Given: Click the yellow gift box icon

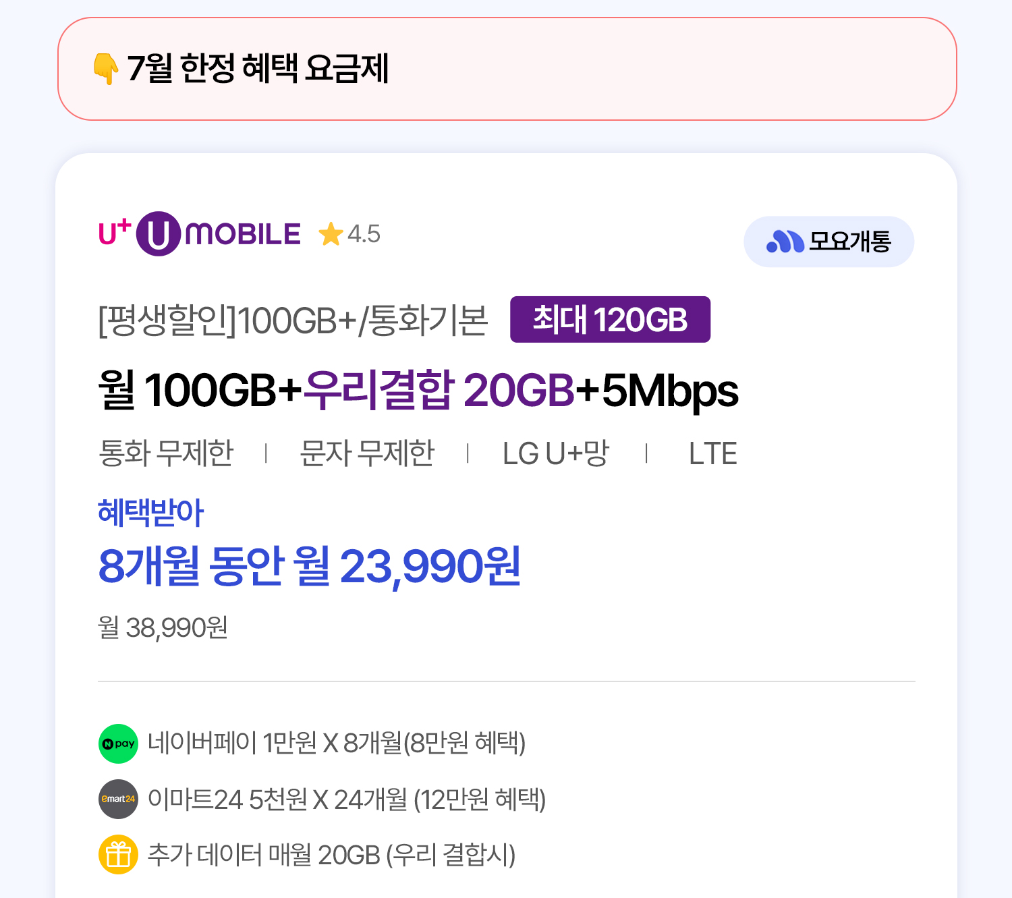Looking at the screenshot, I should 119,854.
